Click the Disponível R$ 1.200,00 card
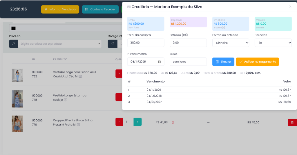The height and width of the screenshot is (155, 297). pyautogui.click(x=188, y=22)
